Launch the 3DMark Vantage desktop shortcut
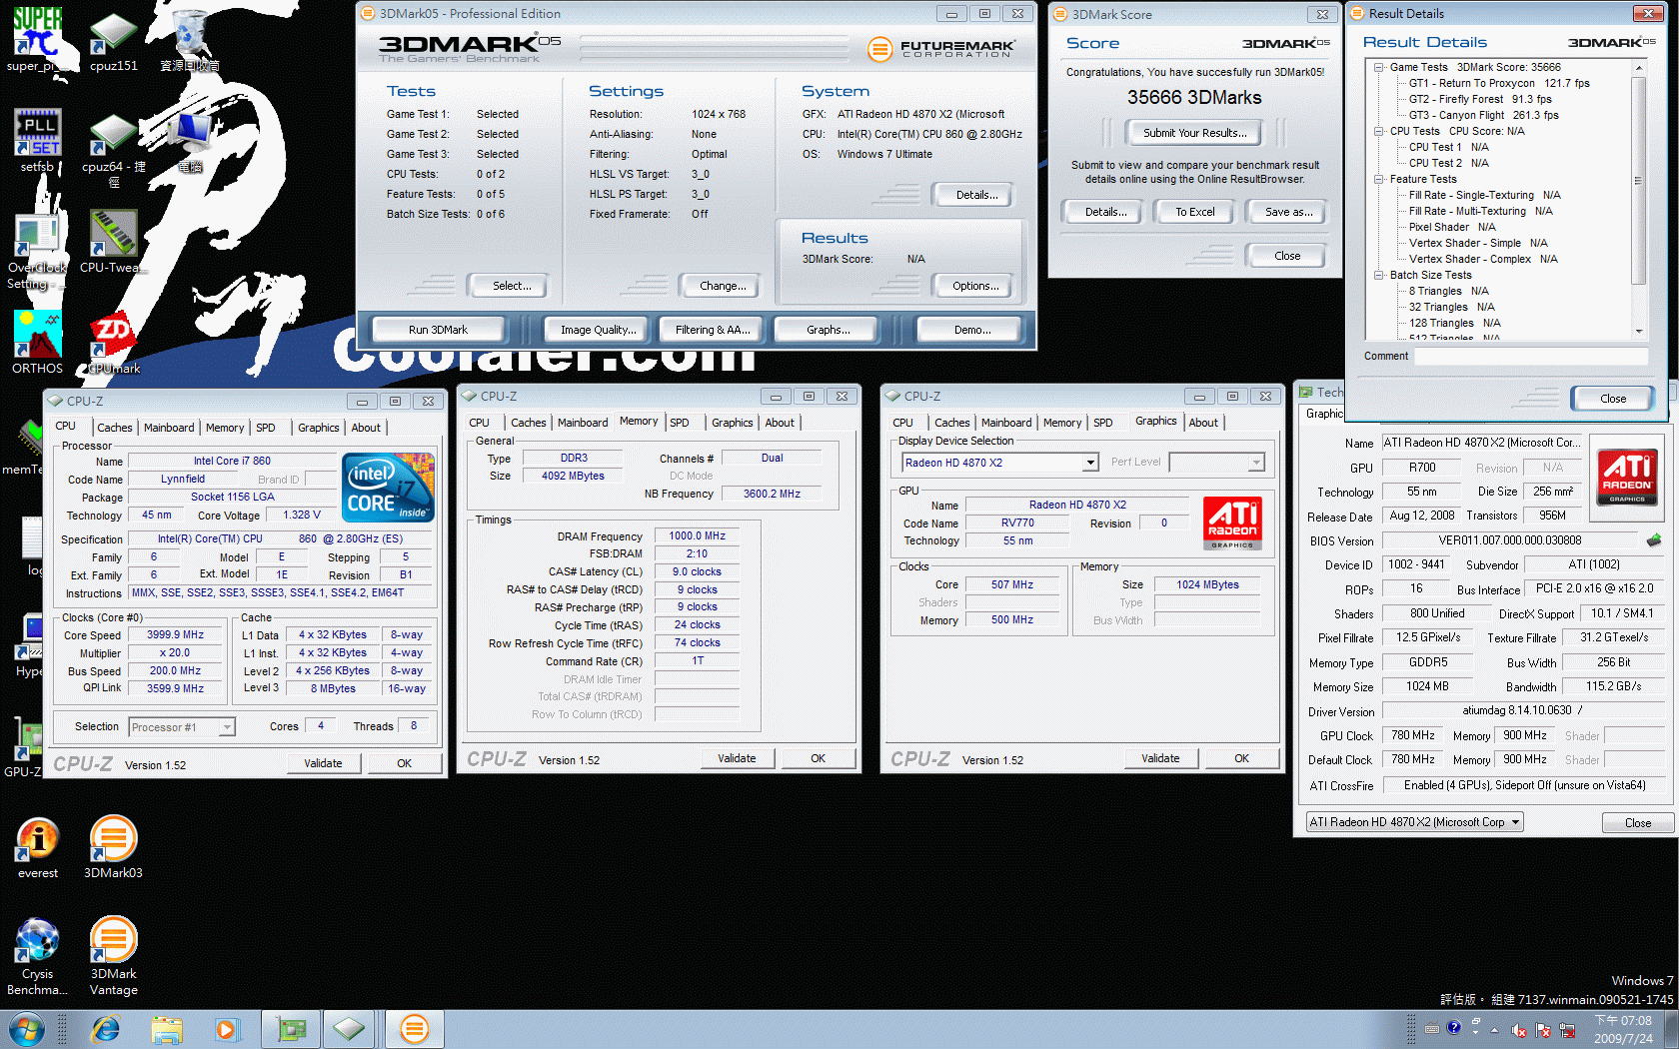 [x=113, y=942]
